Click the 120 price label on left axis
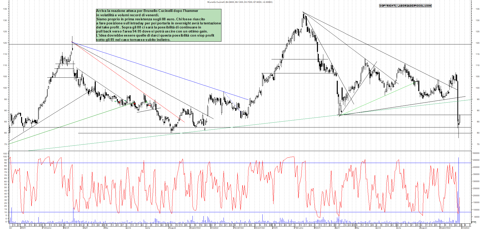This screenshot has width=480, height=229. pos(5,43)
